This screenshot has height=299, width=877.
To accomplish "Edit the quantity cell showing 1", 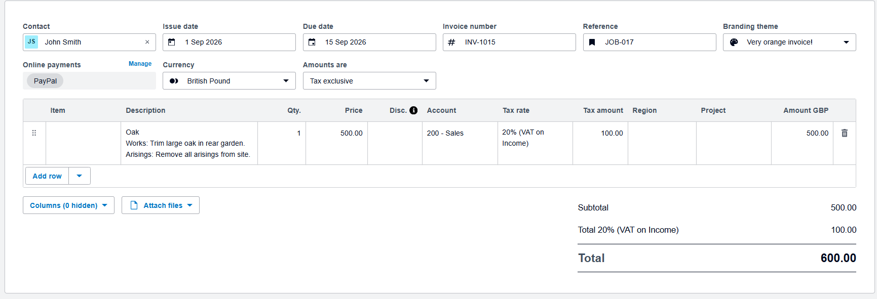I will pyautogui.click(x=282, y=143).
